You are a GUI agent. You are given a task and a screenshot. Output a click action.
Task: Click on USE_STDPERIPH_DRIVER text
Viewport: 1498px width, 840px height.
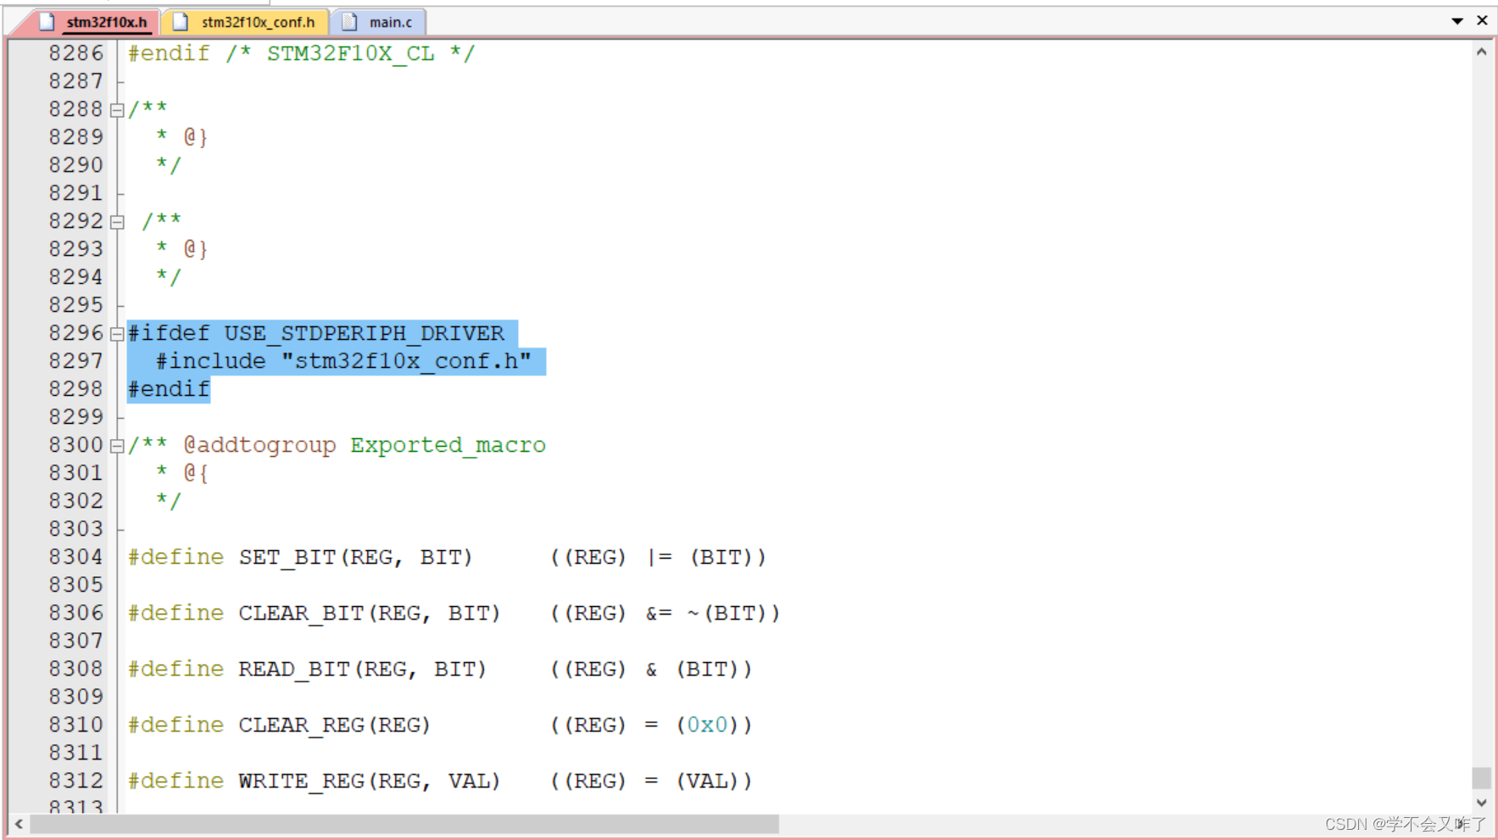[x=364, y=333]
